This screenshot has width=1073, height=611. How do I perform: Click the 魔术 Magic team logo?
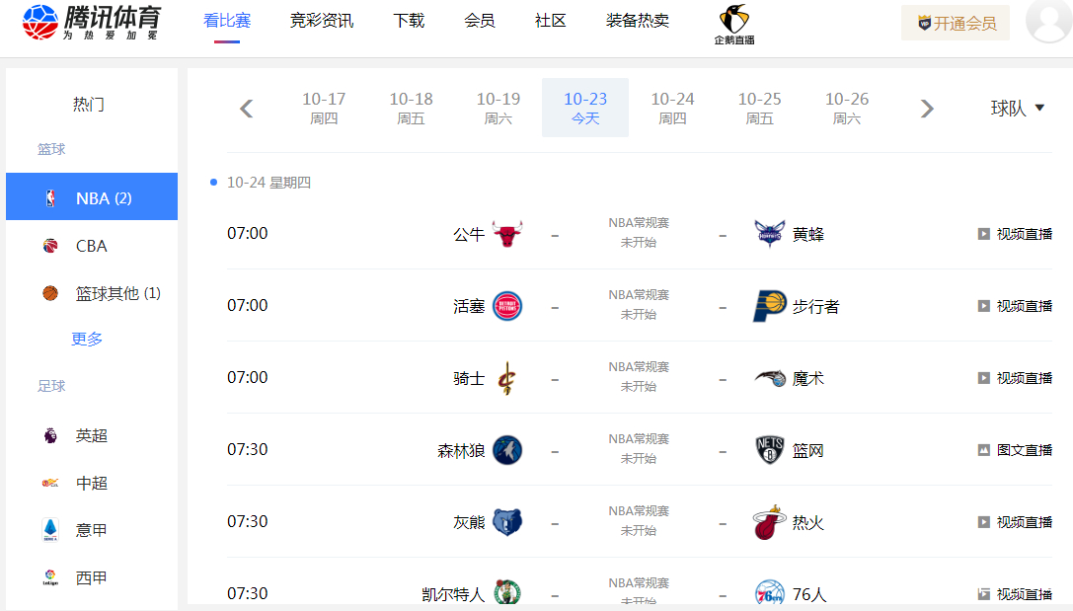point(770,378)
